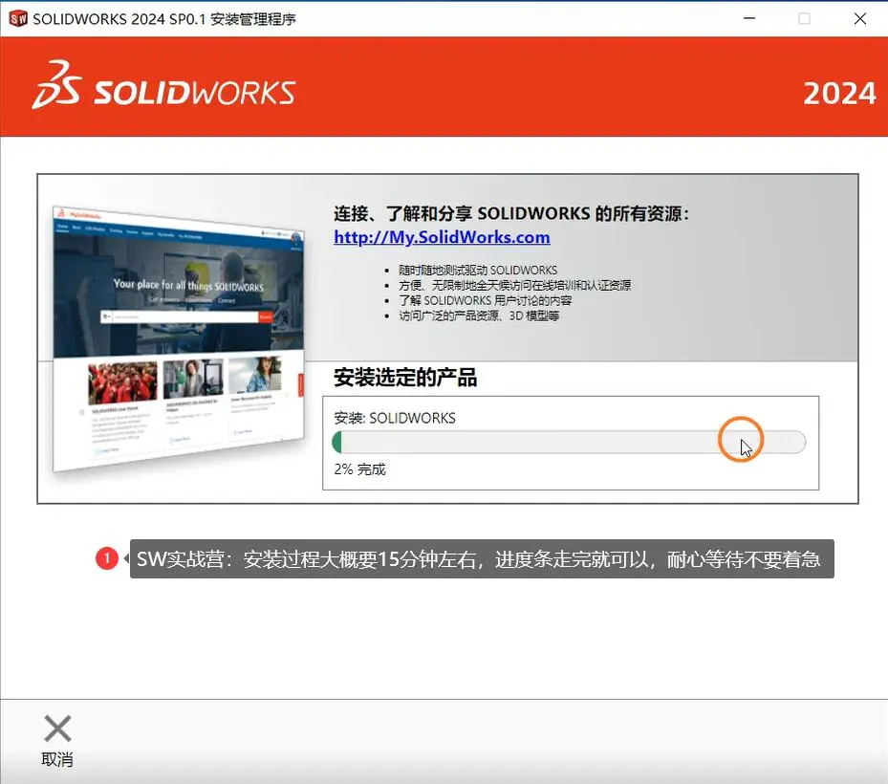Open the My.SolidWorks.com hyperlink

442,237
